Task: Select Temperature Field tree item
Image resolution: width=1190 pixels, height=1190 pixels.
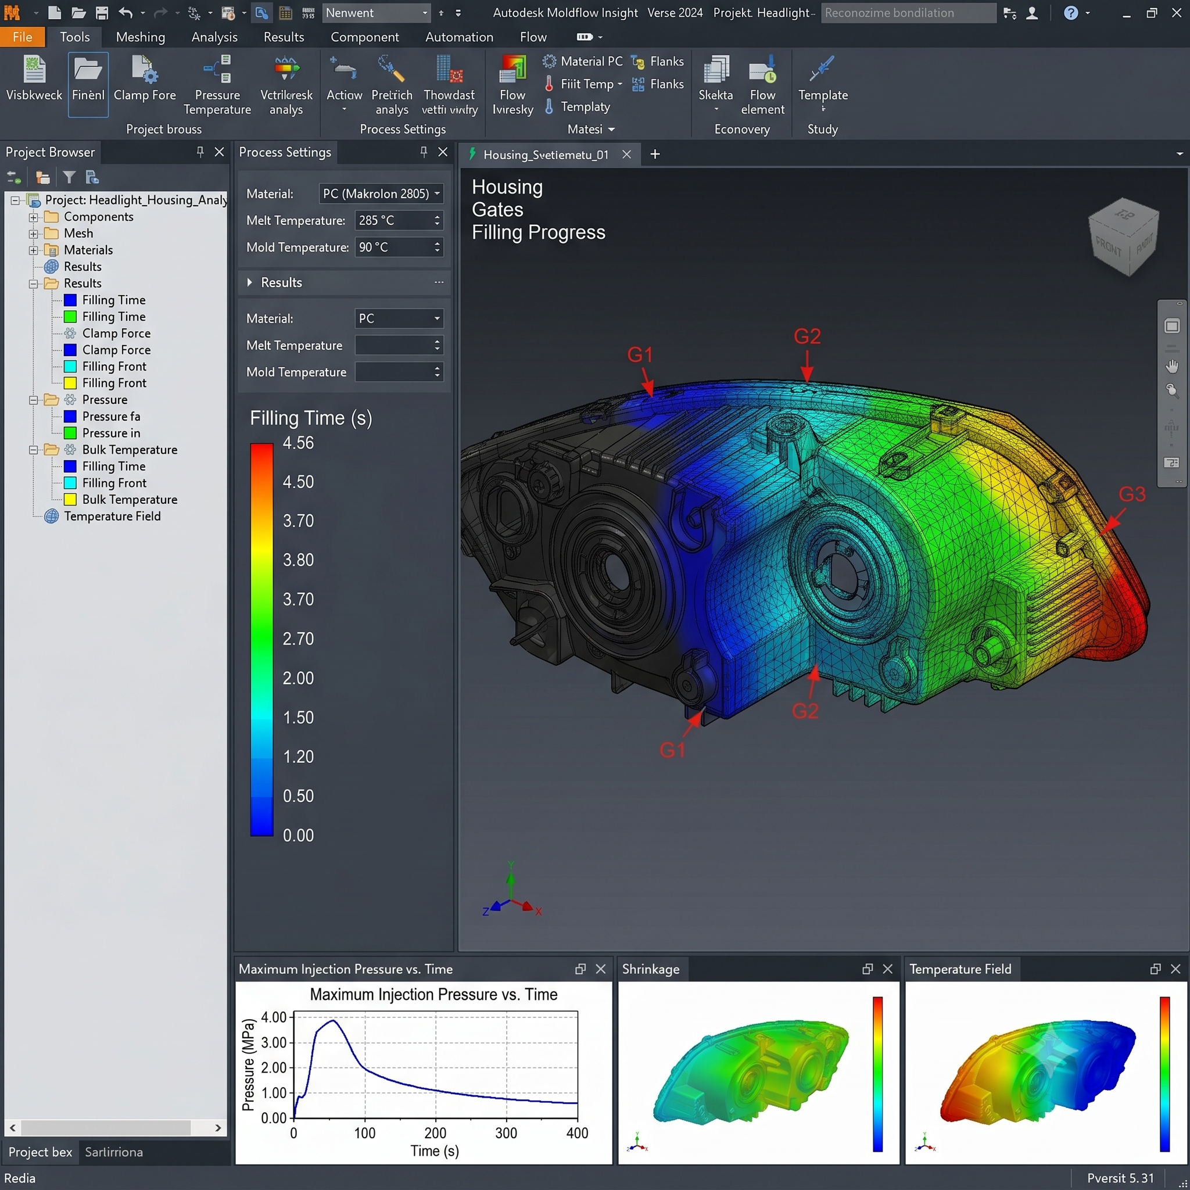Action: (112, 516)
